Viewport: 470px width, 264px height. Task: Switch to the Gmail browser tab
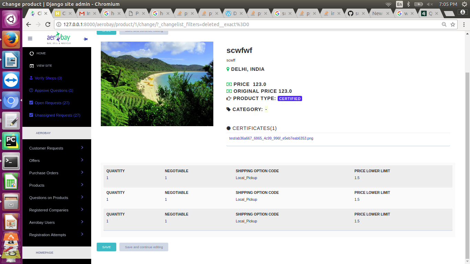[x=85, y=13]
